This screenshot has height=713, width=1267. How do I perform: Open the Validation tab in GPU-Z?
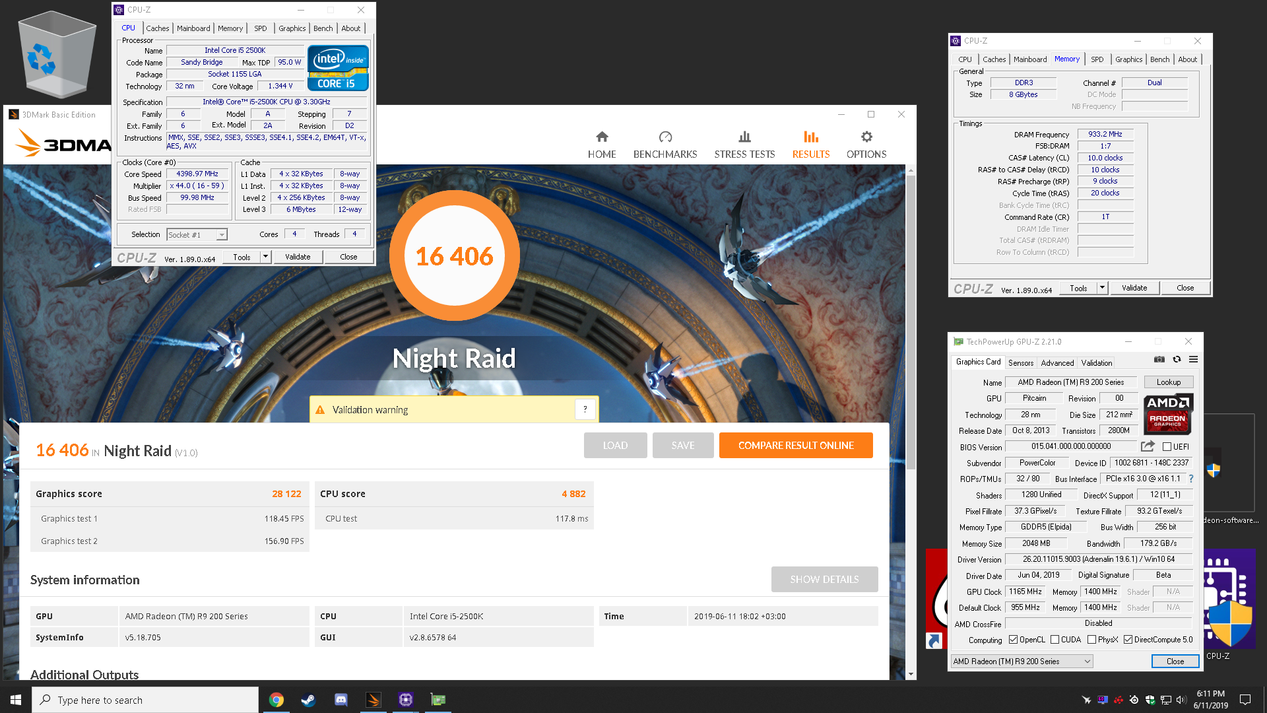[x=1097, y=363]
